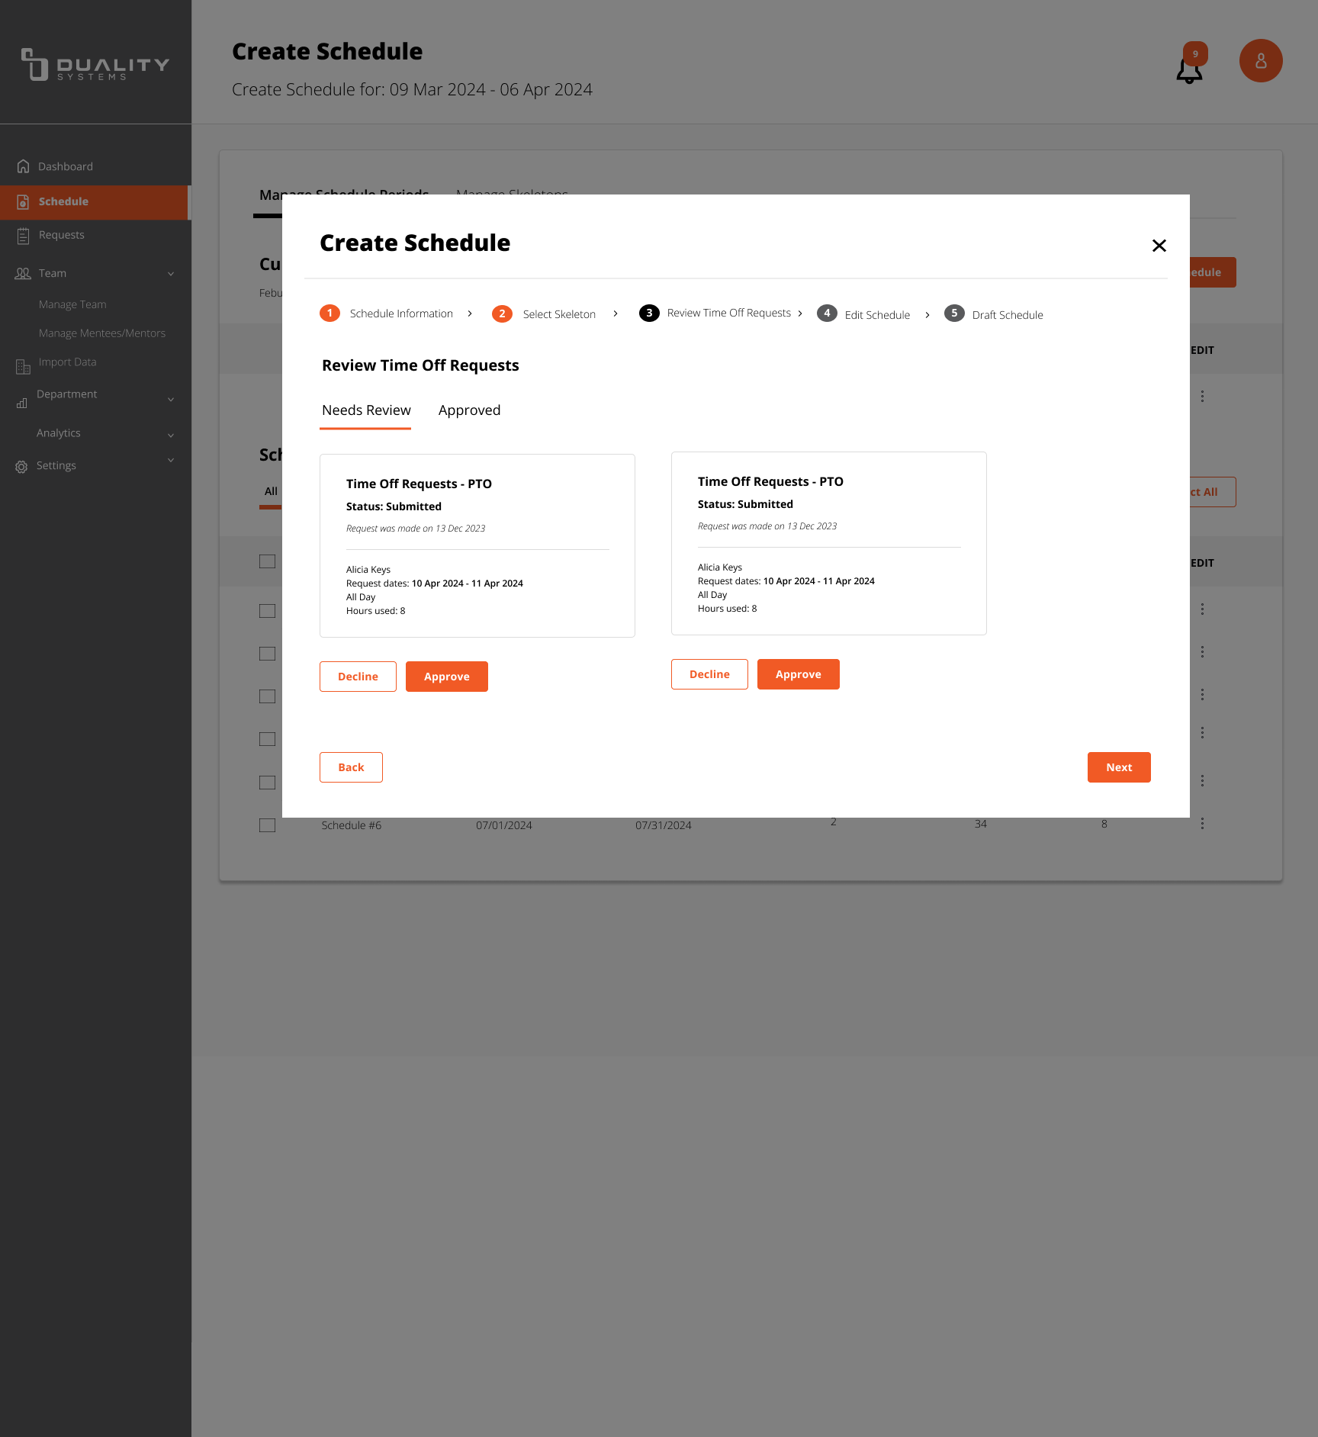Screen dimensions: 1318x1437
Task: Click the 07/31/2024 end date cell
Action: coord(664,825)
